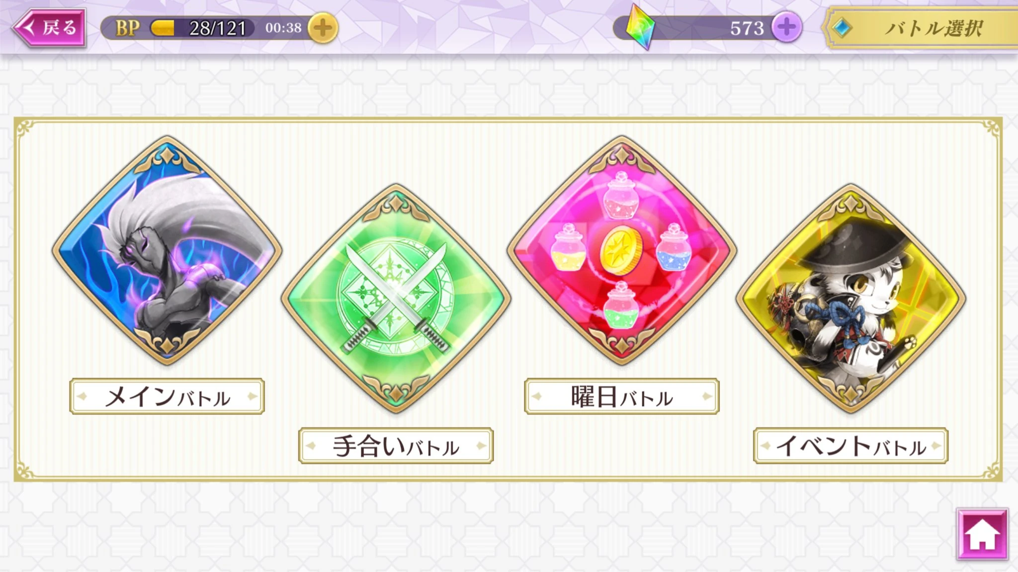Tap the blue diamond beside バトル選択

[x=842, y=28]
